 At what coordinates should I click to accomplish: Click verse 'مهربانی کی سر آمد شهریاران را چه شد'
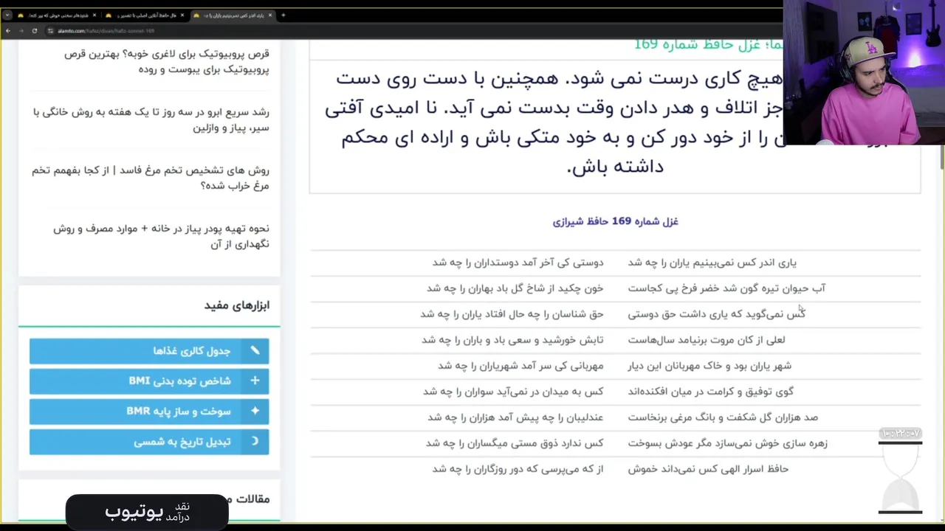(x=520, y=366)
